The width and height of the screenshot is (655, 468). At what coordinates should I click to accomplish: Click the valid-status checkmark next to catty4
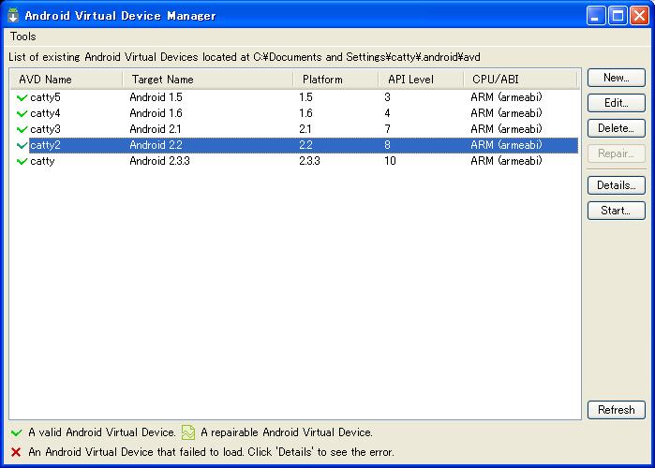tap(22, 113)
